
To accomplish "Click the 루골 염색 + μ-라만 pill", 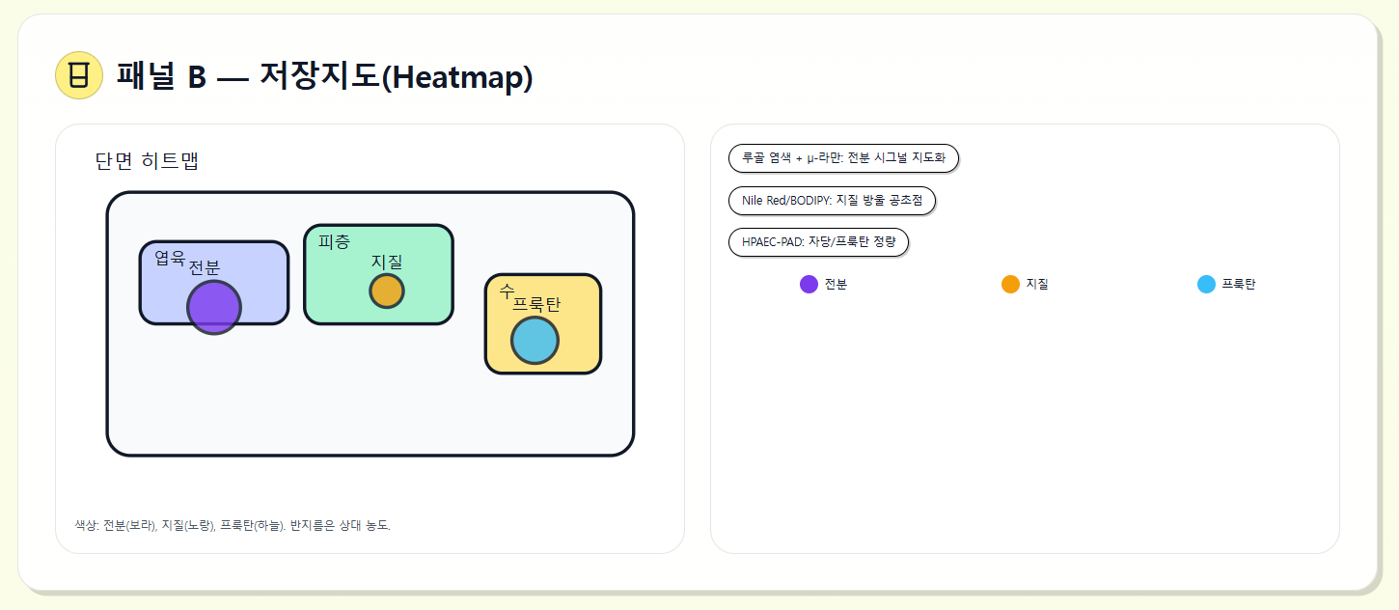I will click(843, 158).
